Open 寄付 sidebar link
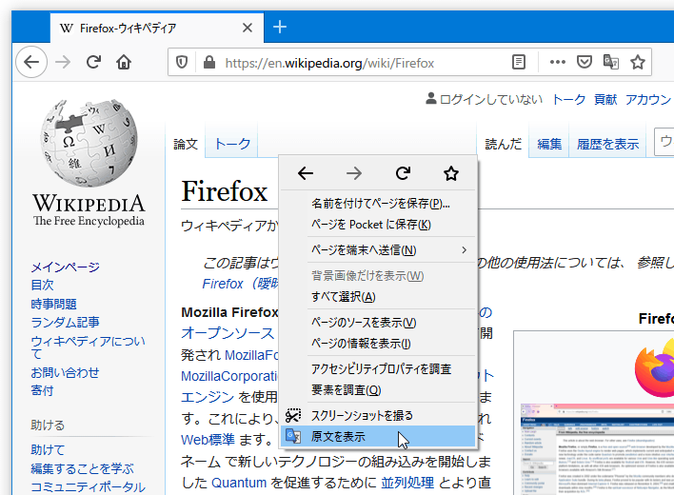This screenshot has width=674, height=495. click(42, 390)
